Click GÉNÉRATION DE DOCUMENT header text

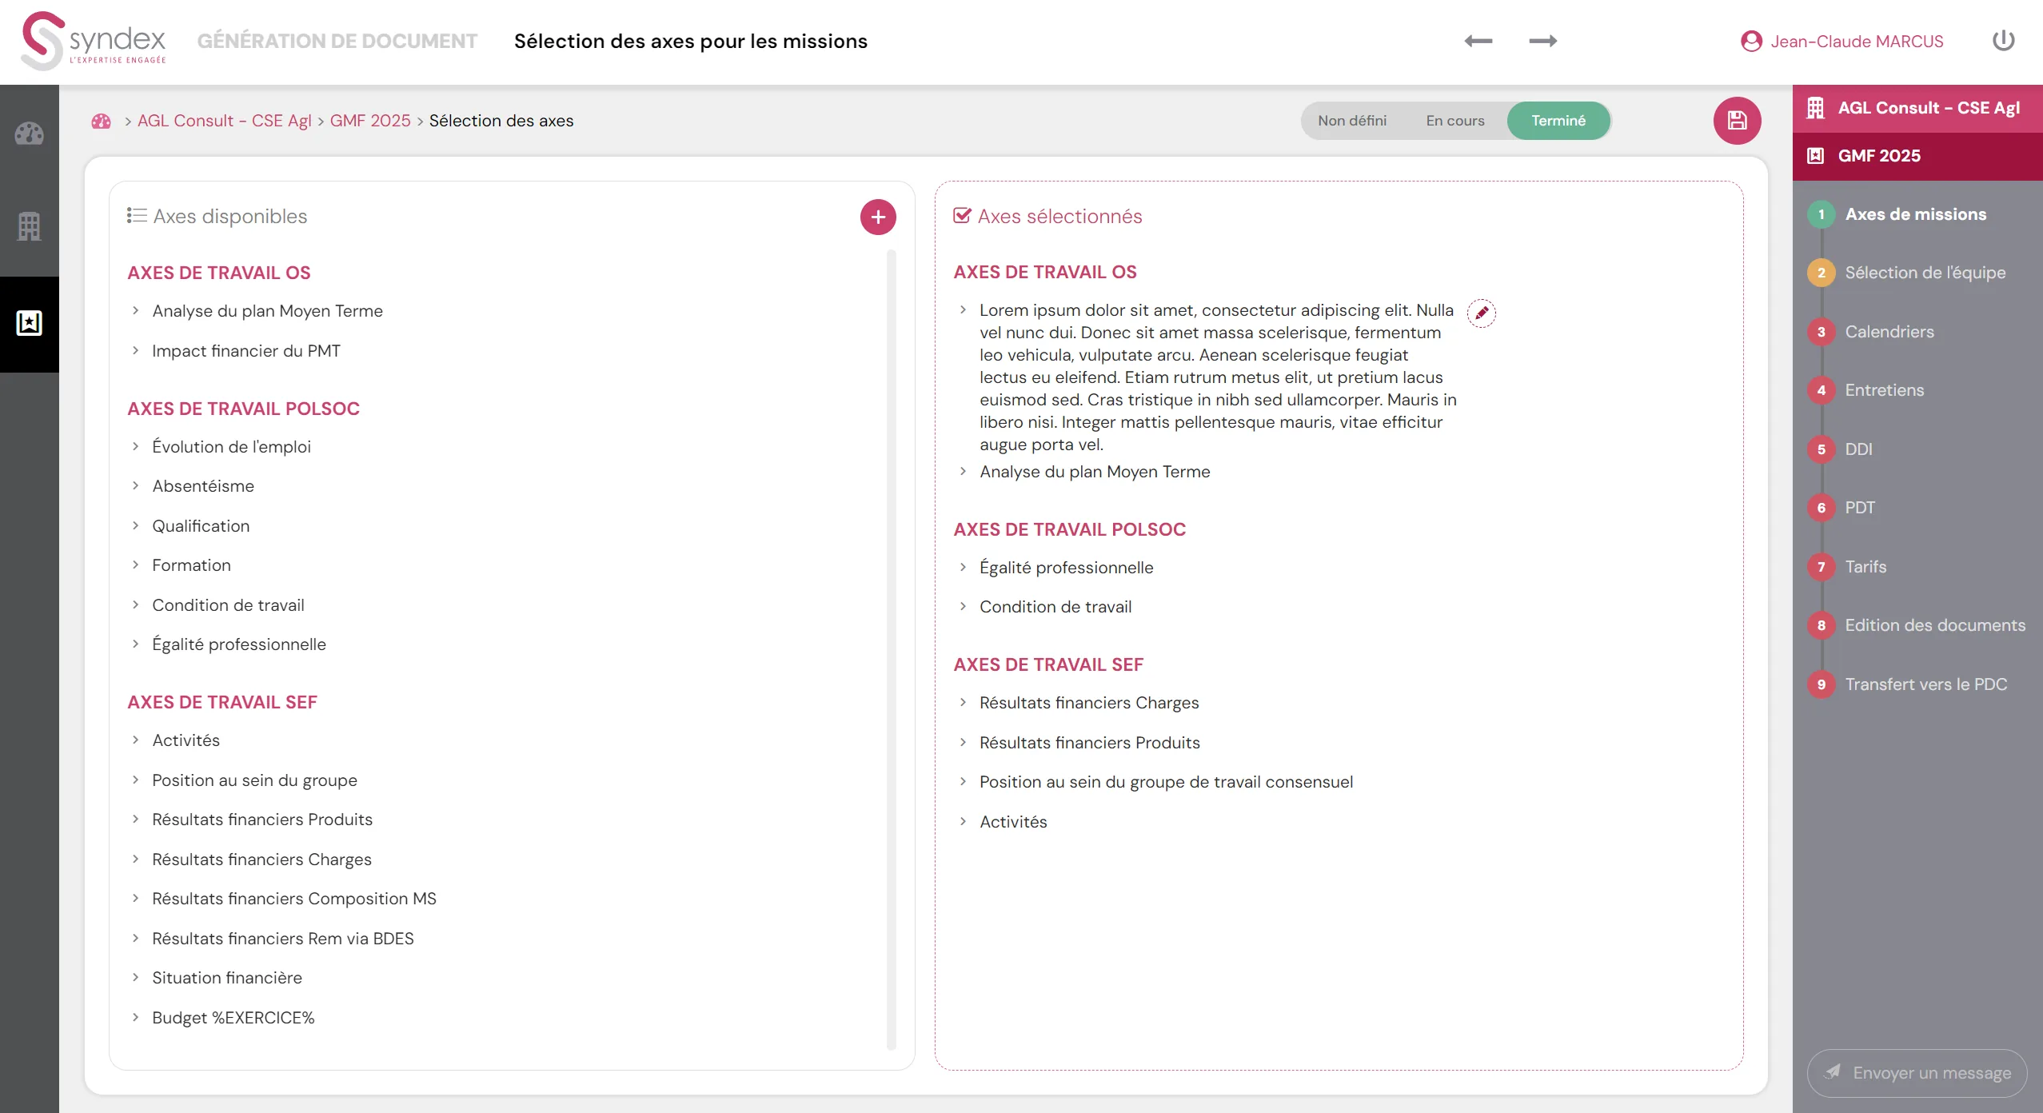(x=337, y=41)
